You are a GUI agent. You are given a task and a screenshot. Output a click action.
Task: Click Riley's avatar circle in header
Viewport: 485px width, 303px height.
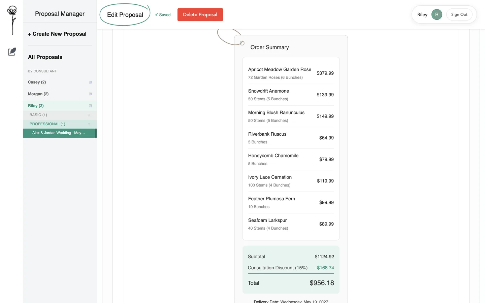tap(437, 14)
